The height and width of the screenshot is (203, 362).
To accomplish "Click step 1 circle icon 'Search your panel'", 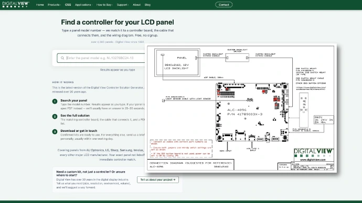I will 55,101.
